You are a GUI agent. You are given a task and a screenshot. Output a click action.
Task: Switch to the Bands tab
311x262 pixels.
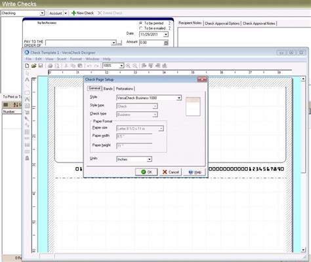click(x=108, y=88)
